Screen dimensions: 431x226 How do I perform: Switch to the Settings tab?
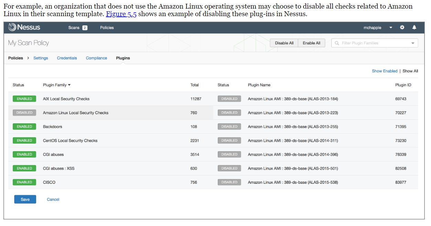[x=41, y=58]
